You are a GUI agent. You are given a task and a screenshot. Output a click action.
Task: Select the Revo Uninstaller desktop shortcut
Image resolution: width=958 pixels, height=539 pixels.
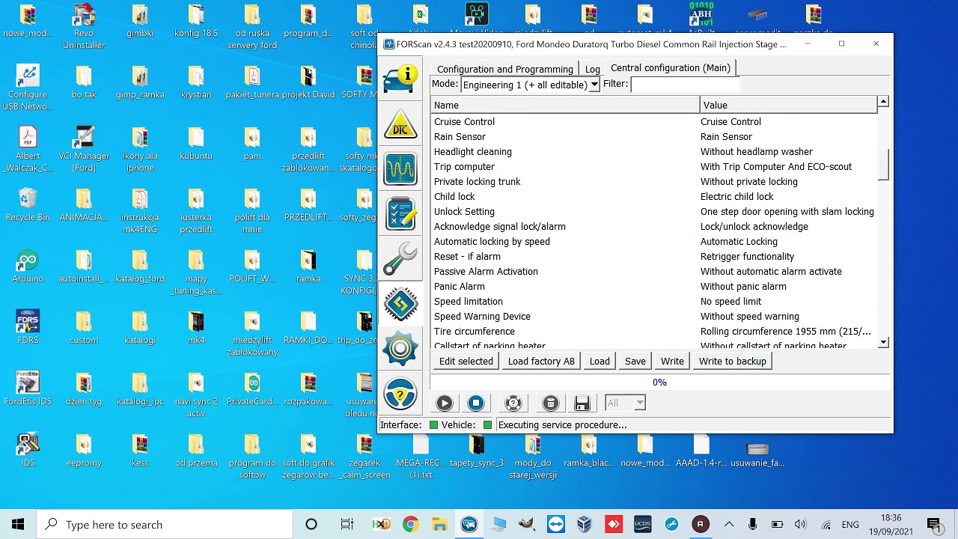point(84,26)
